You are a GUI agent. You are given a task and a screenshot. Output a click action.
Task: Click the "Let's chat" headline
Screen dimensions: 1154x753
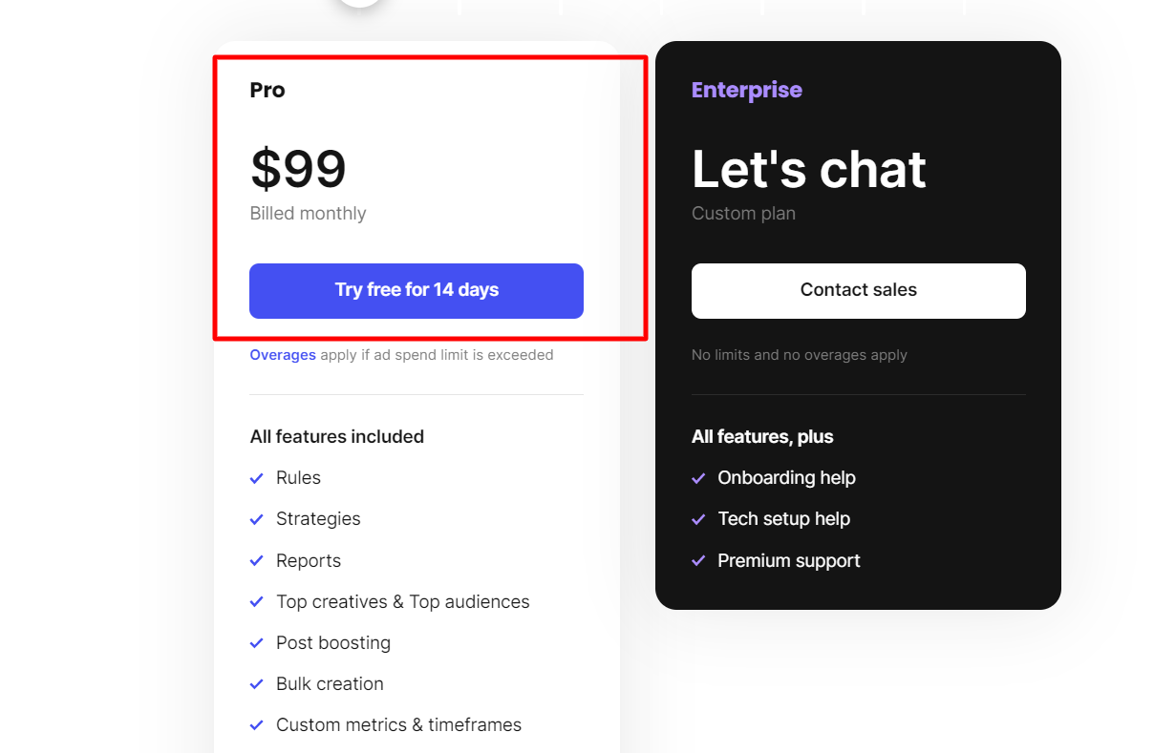(808, 169)
